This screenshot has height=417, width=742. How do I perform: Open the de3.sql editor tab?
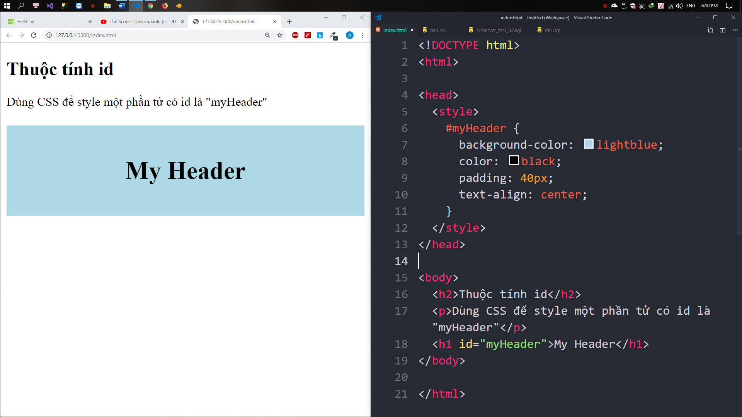click(437, 30)
